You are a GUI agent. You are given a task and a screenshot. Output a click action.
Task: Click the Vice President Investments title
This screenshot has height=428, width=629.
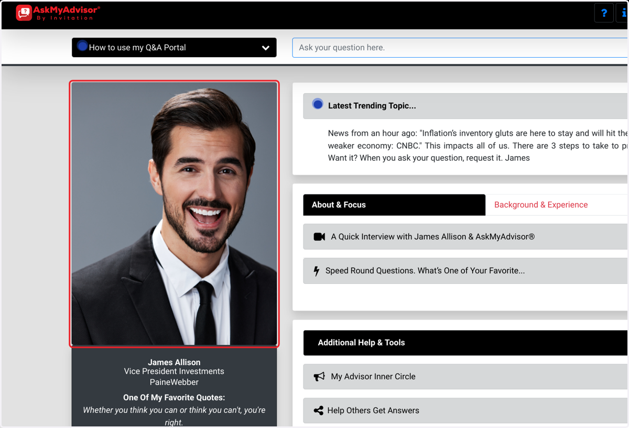pos(174,371)
